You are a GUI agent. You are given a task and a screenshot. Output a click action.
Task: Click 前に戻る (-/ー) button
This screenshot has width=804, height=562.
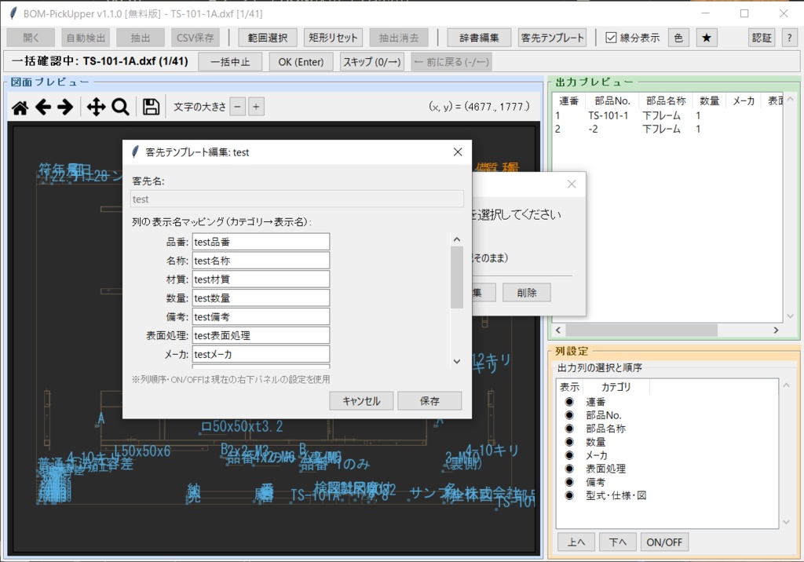(x=451, y=62)
